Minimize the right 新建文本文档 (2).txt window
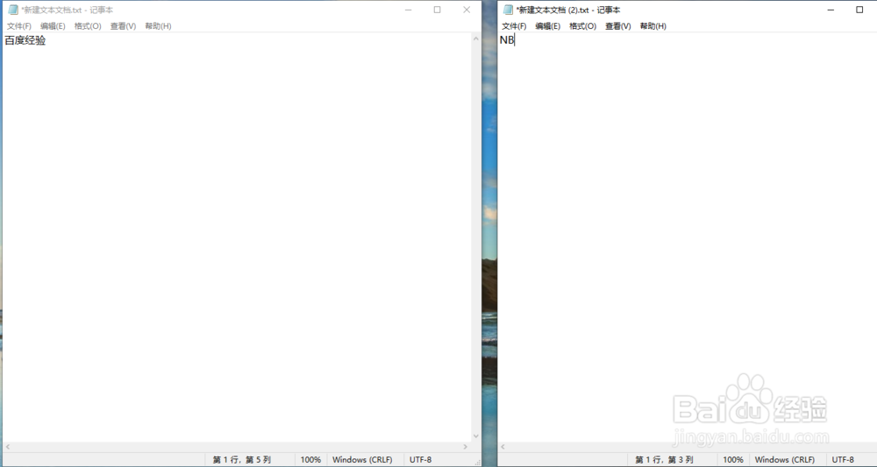The image size is (877, 467). tap(831, 10)
